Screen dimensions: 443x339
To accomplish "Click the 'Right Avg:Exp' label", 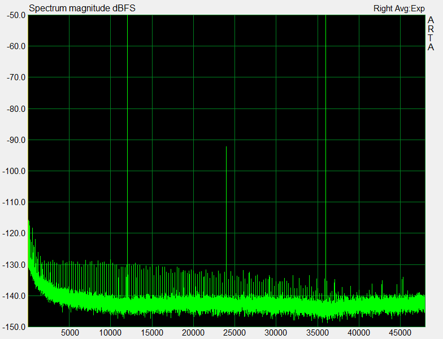I will (399, 8).
